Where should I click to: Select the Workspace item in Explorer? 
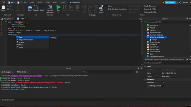pos(153,25)
